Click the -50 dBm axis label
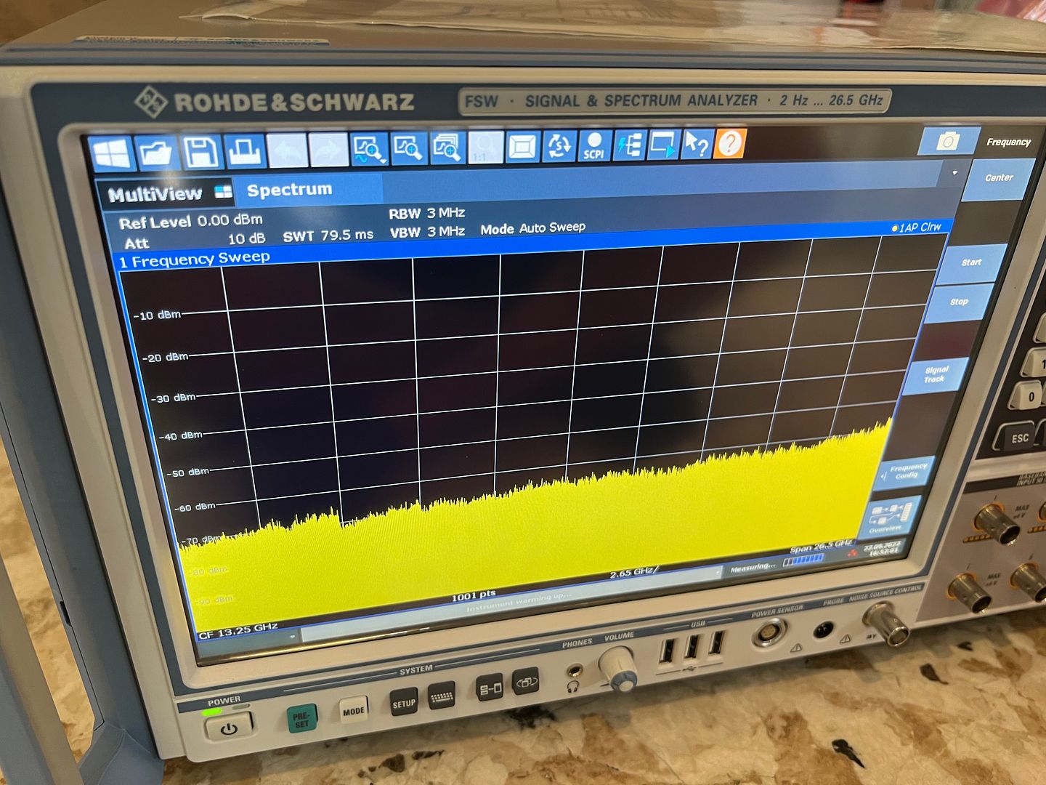 (x=187, y=472)
